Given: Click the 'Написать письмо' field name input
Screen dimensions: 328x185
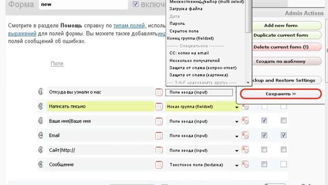Looking at the screenshot, I should pos(100,106).
